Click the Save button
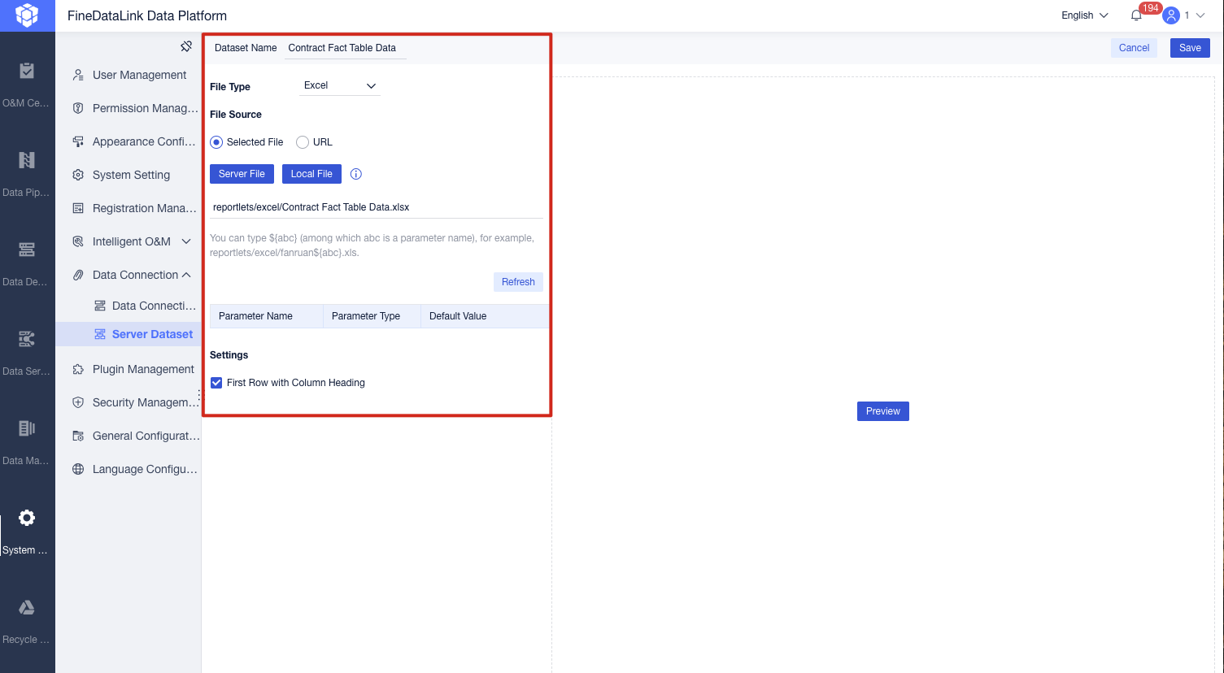 [x=1190, y=48]
